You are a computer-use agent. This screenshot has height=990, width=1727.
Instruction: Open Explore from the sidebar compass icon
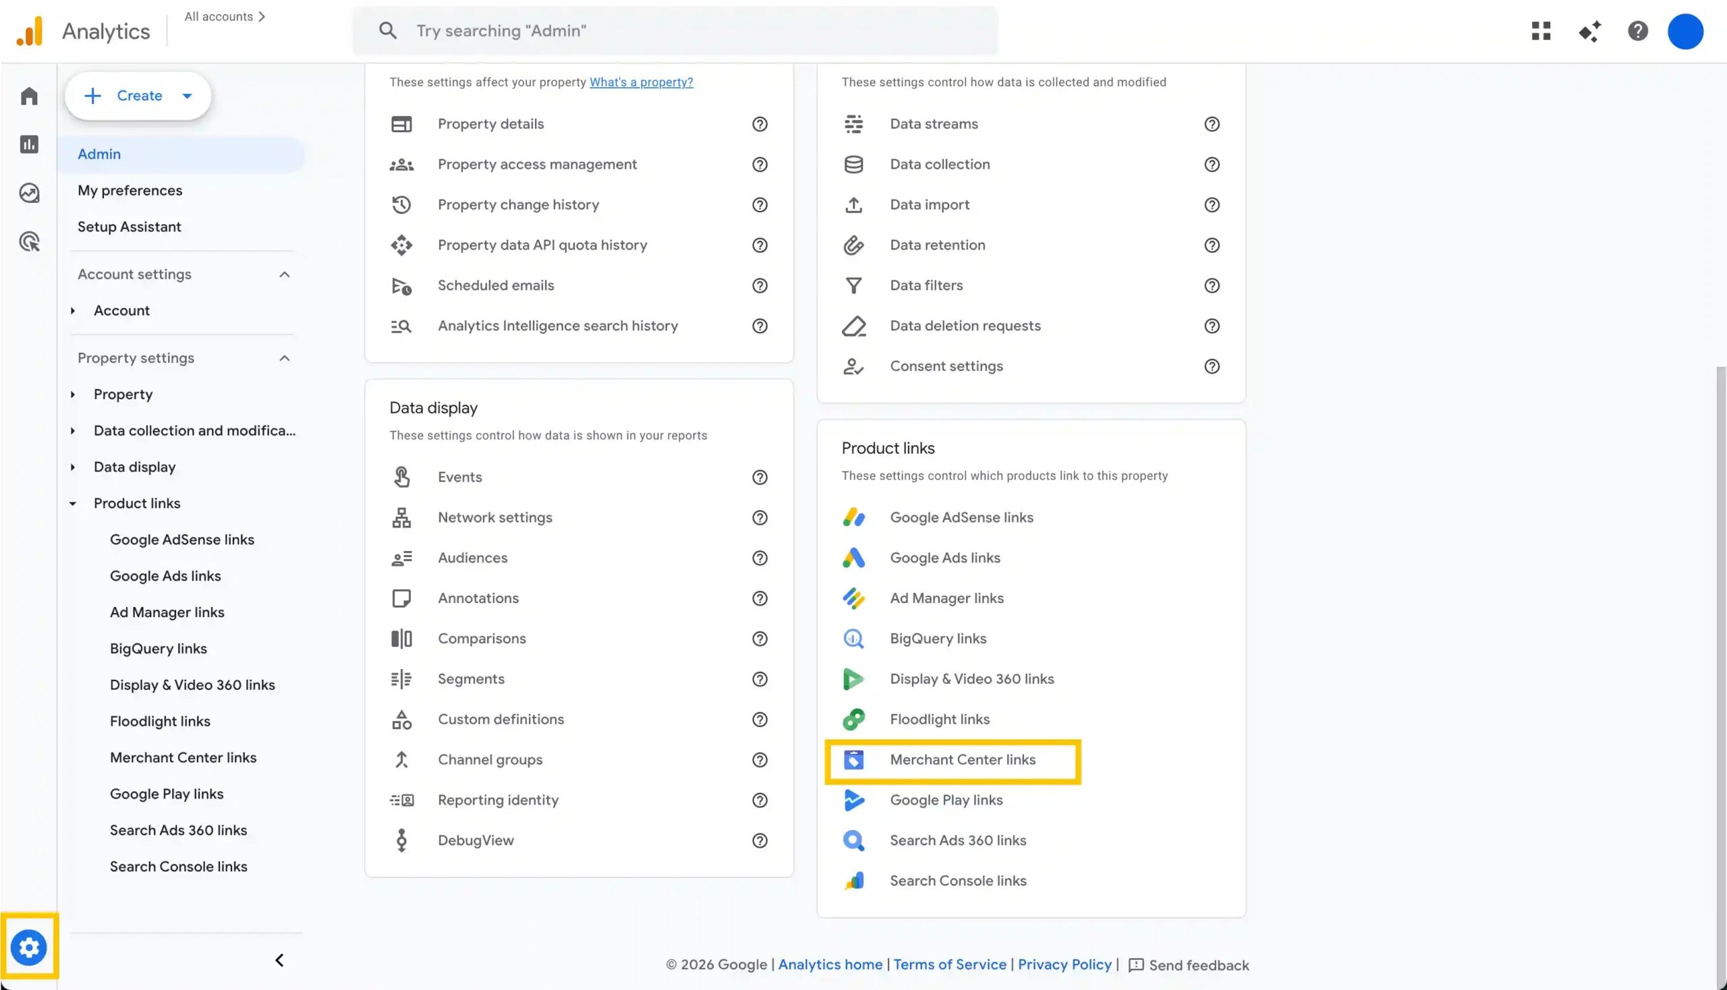[28, 193]
